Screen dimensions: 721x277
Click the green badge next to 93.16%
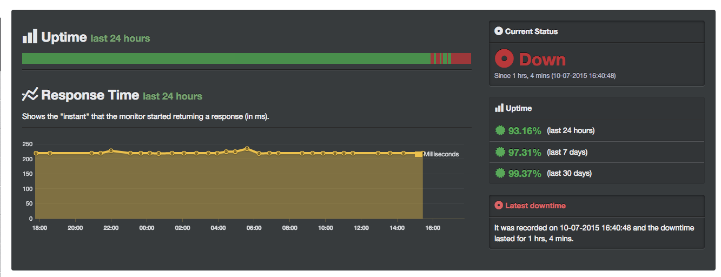tap(500, 130)
